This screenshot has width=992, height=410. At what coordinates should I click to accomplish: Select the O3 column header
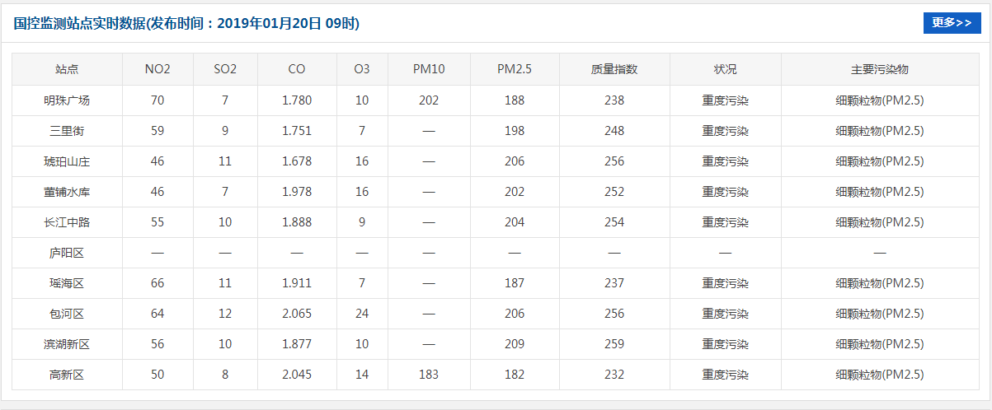click(362, 70)
